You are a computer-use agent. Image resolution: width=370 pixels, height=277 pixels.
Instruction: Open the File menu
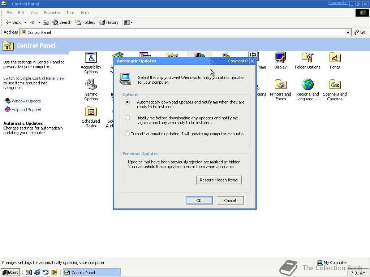click(x=9, y=13)
